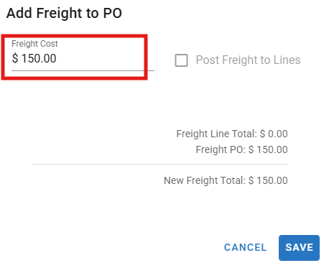324x263 pixels.
Task: Click the divider line above New Freight Total
Action: pos(159,165)
